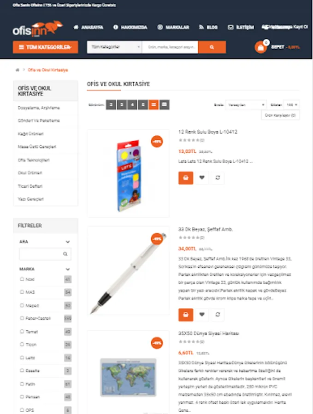Open the MARKALAR menu item
This screenshot has height=414, width=313.
click(x=173, y=27)
